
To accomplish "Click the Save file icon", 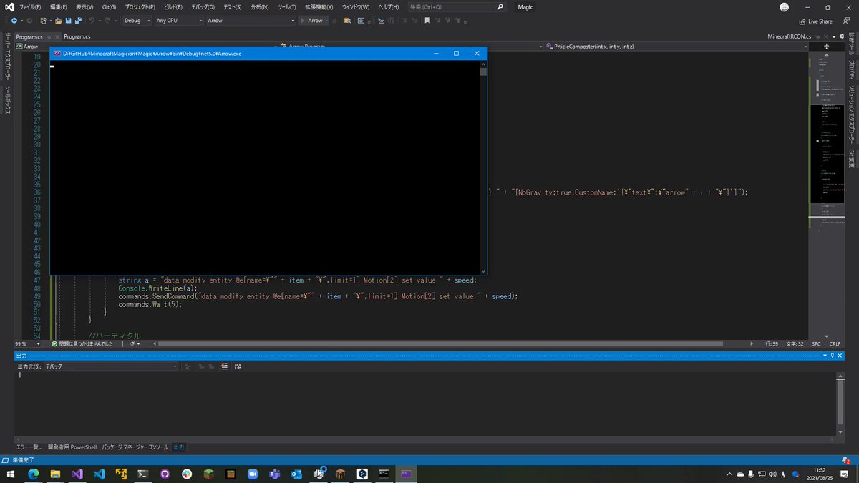I will coord(68,21).
